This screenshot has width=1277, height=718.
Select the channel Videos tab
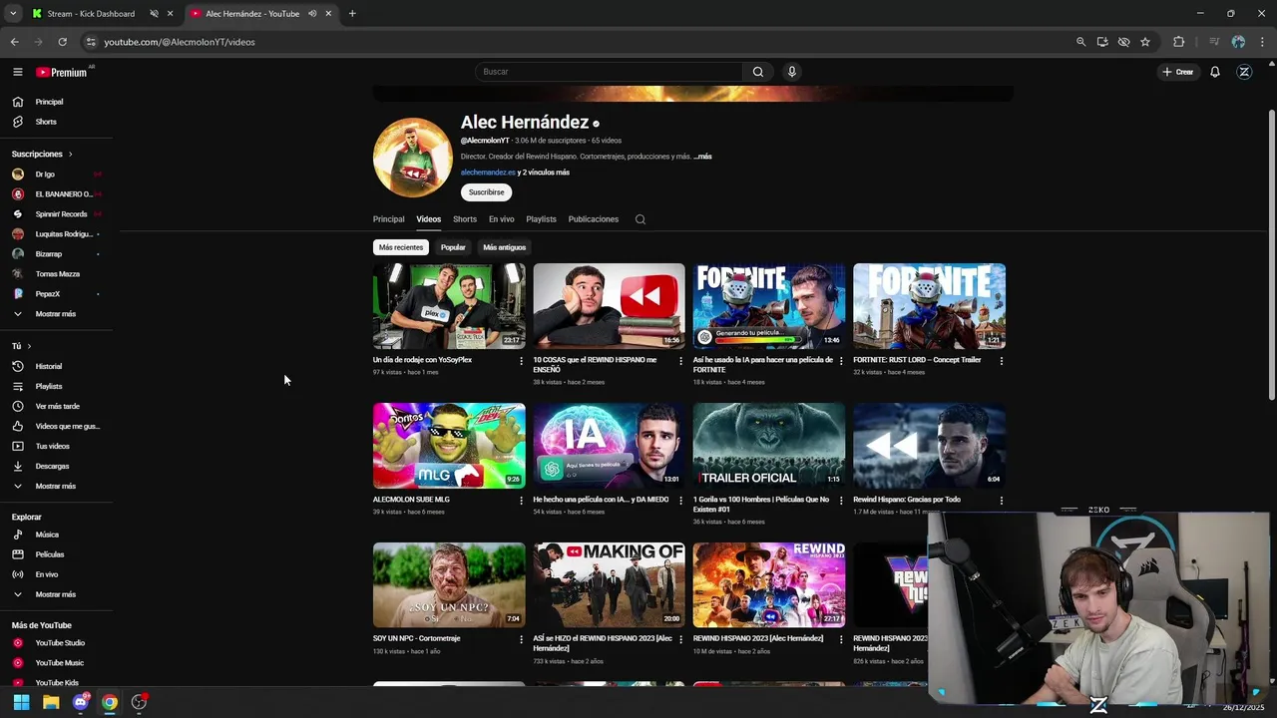click(x=429, y=219)
